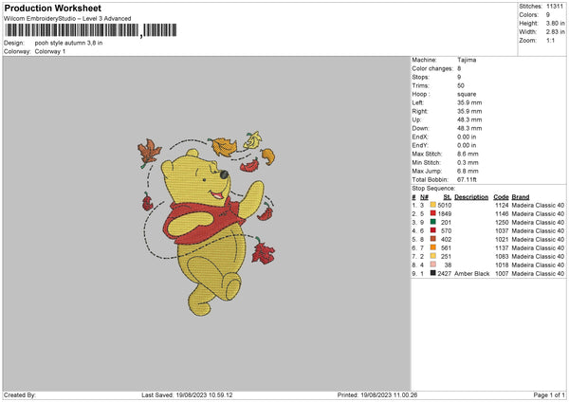Click the Down value '48.3 mm'
This screenshot has height=402, width=569.
[469, 128]
